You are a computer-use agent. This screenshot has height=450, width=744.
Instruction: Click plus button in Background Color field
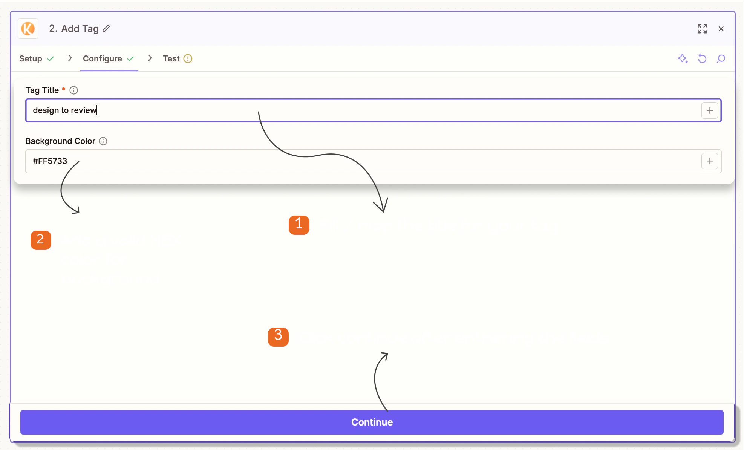710,161
